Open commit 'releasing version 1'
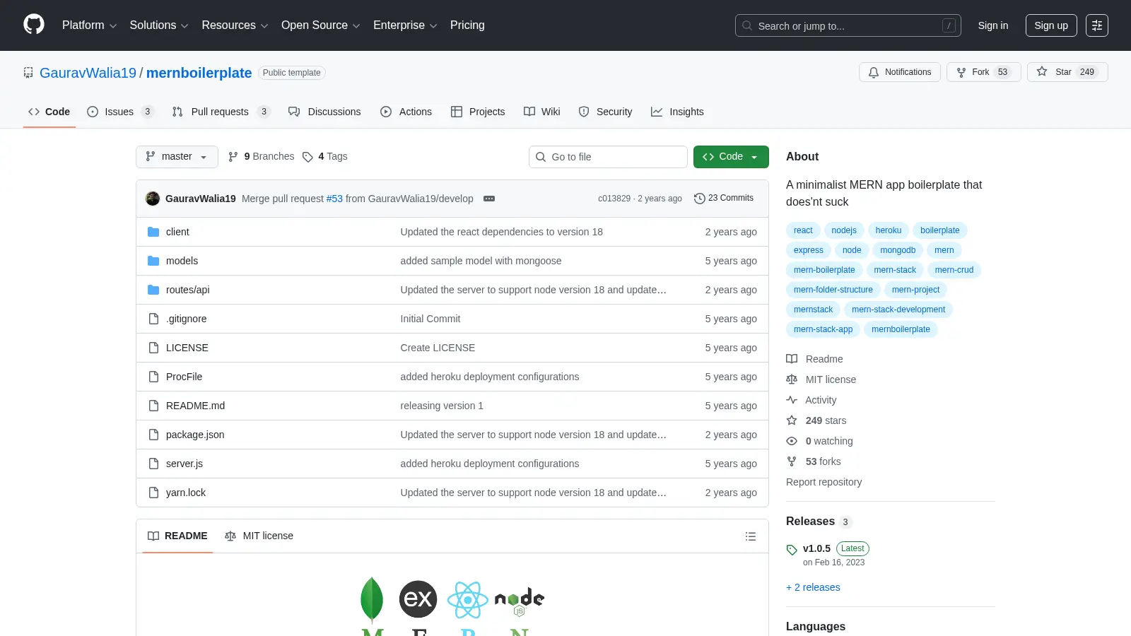1131x636 pixels. (442, 406)
